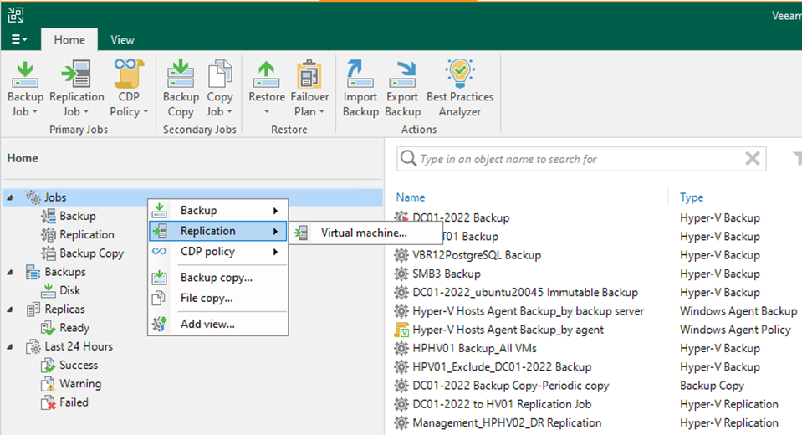802x435 pixels.
Task: Sort job list by Name column
Action: click(x=411, y=197)
